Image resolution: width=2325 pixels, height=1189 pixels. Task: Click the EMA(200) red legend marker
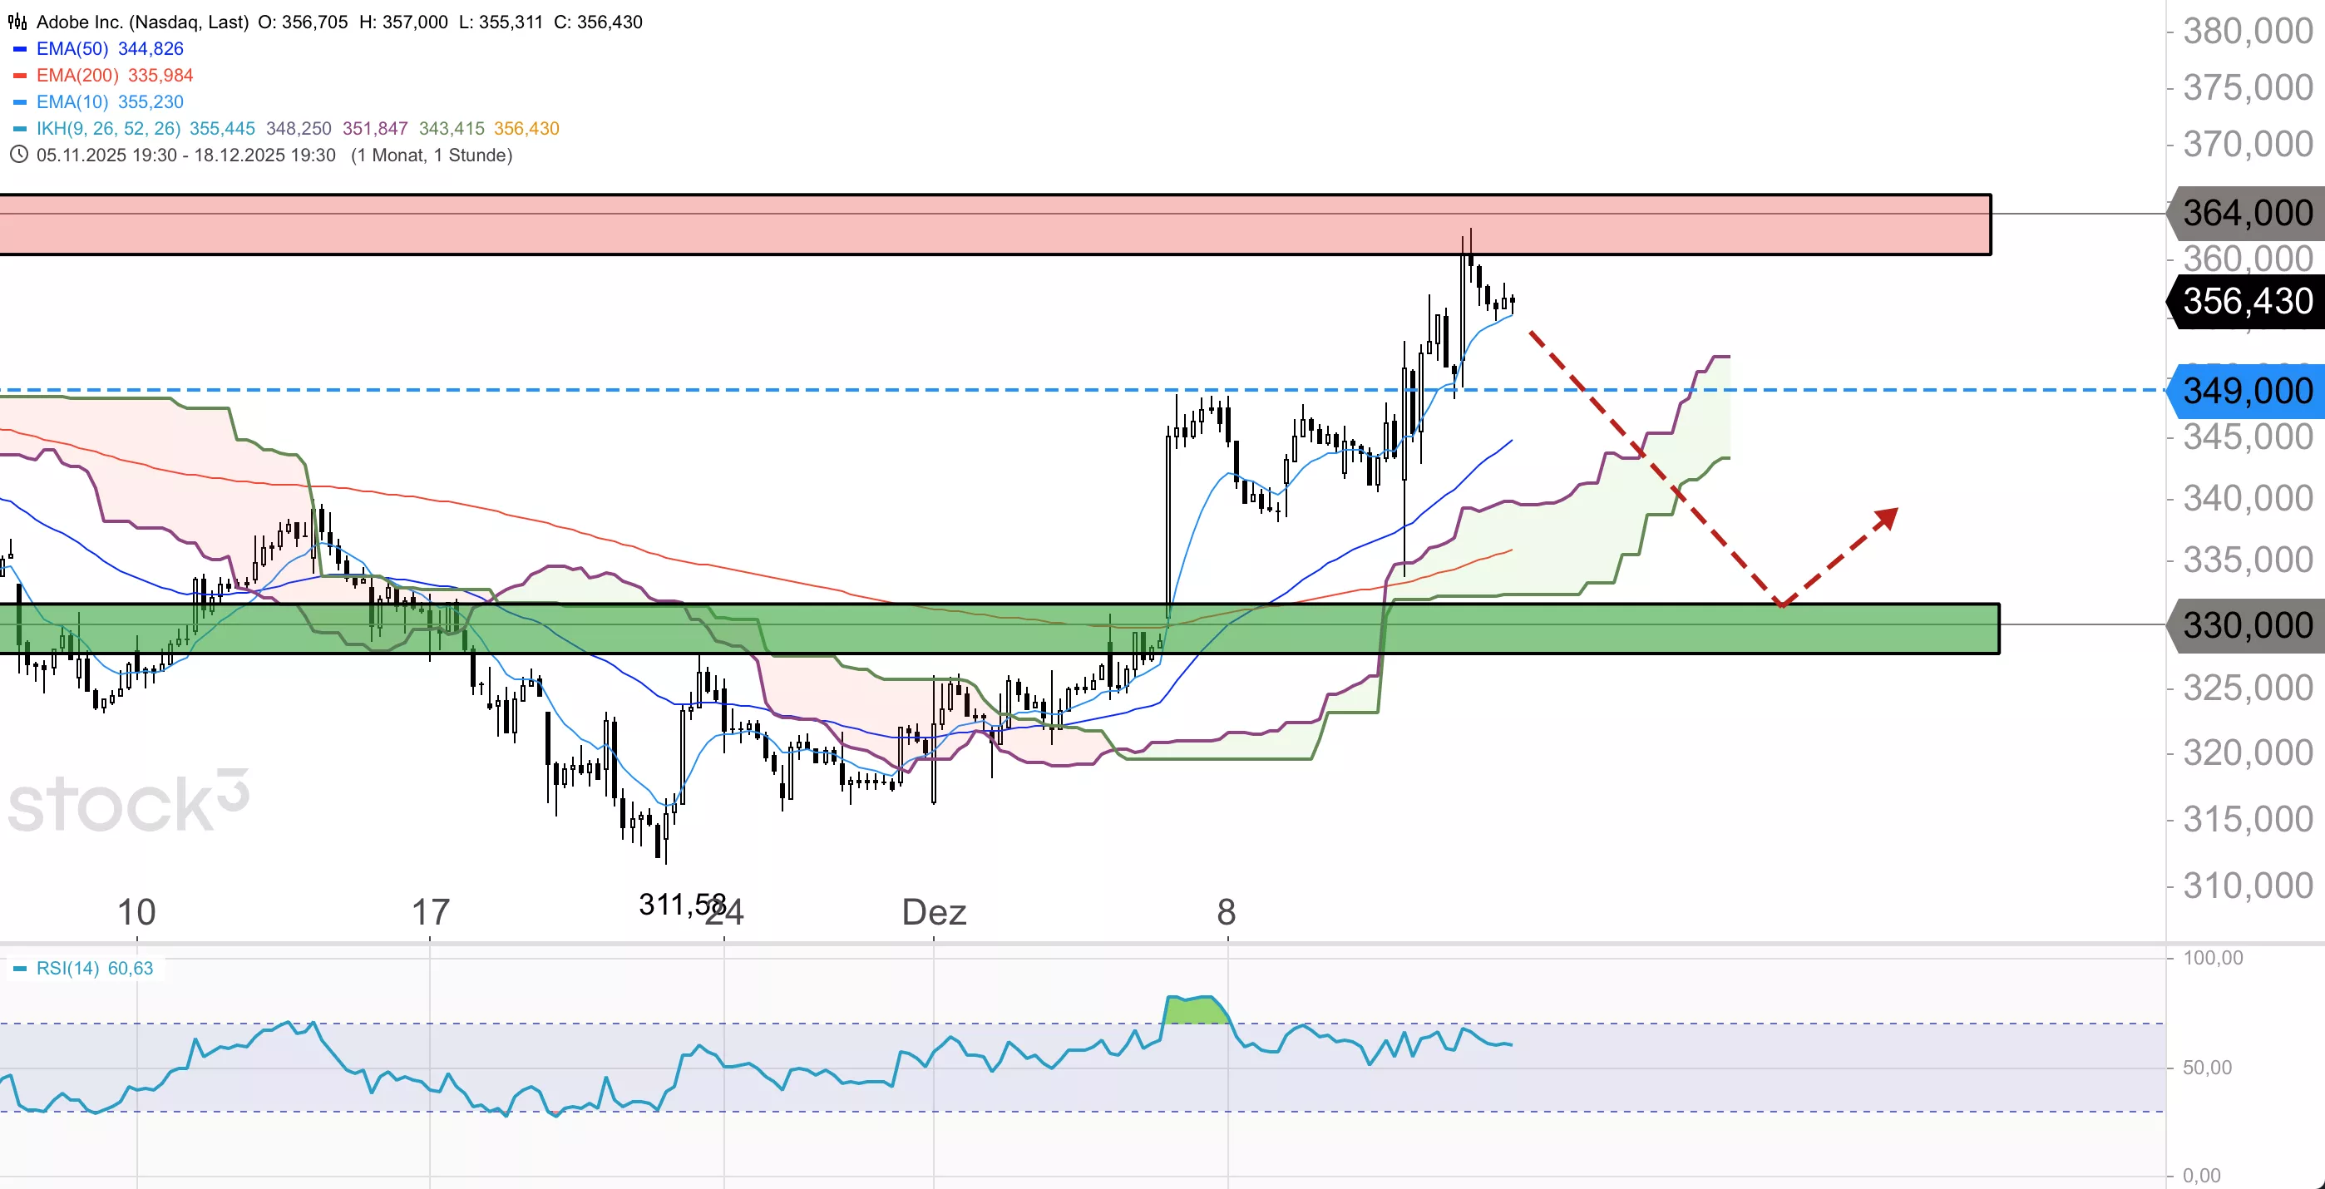pyautogui.click(x=20, y=76)
